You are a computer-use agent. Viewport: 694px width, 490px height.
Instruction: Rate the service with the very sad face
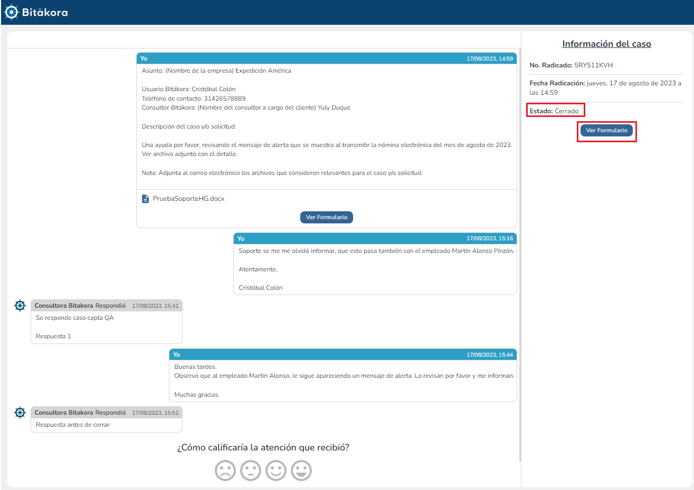tap(225, 471)
